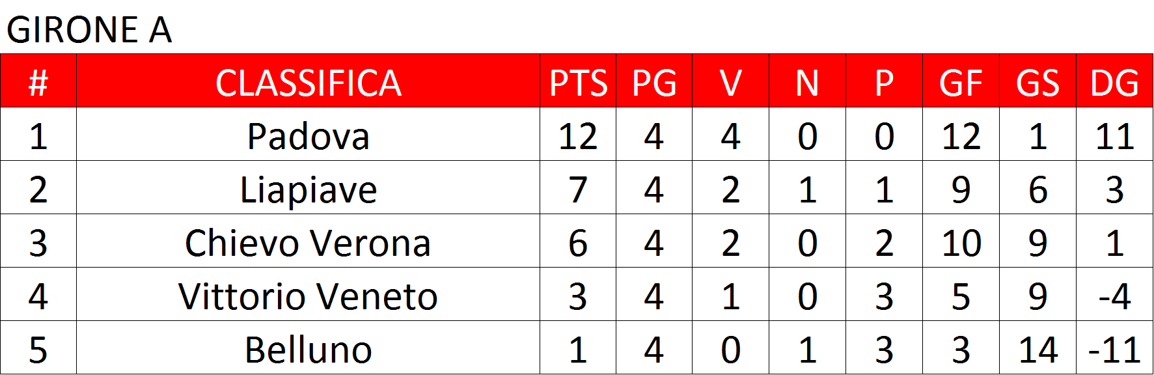This screenshot has width=1154, height=375.
Task: Select the GIRONE A title text
Action: coord(89,30)
